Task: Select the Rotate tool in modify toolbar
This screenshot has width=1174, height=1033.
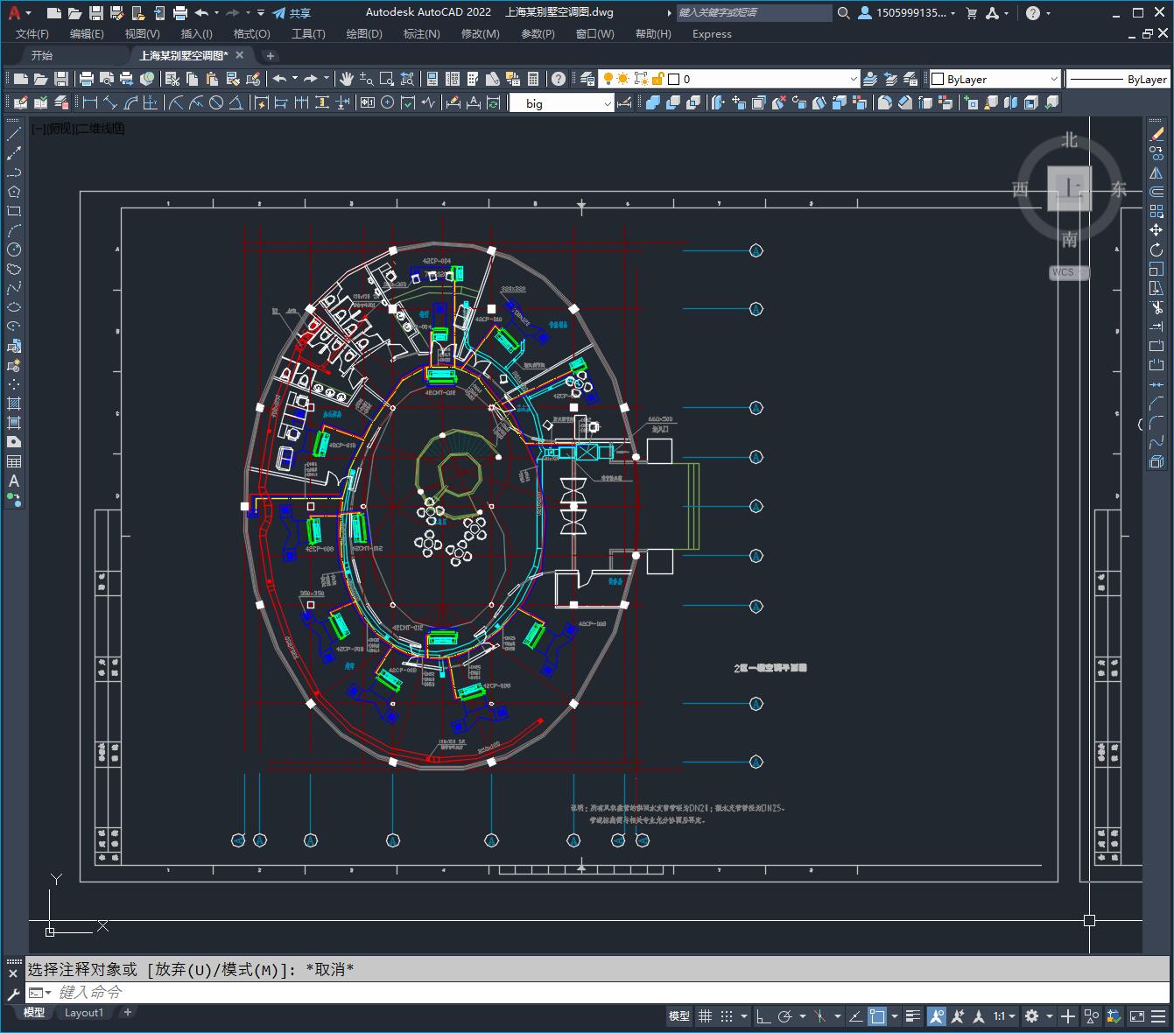Action: coord(1156,249)
